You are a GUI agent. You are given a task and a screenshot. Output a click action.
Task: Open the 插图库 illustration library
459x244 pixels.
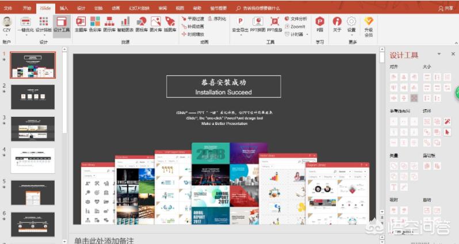[170, 24]
